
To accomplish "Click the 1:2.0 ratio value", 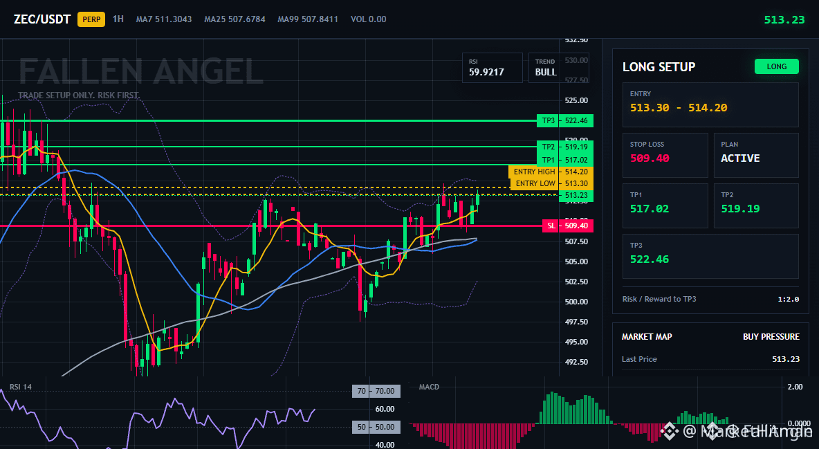I will pyautogui.click(x=788, y=300).
